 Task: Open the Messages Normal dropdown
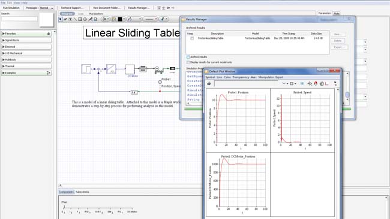coord(47,8)
